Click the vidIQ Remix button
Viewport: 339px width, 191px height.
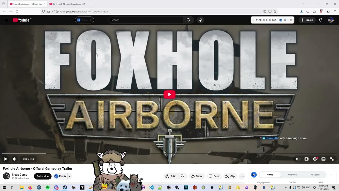(x=60, y=176)
